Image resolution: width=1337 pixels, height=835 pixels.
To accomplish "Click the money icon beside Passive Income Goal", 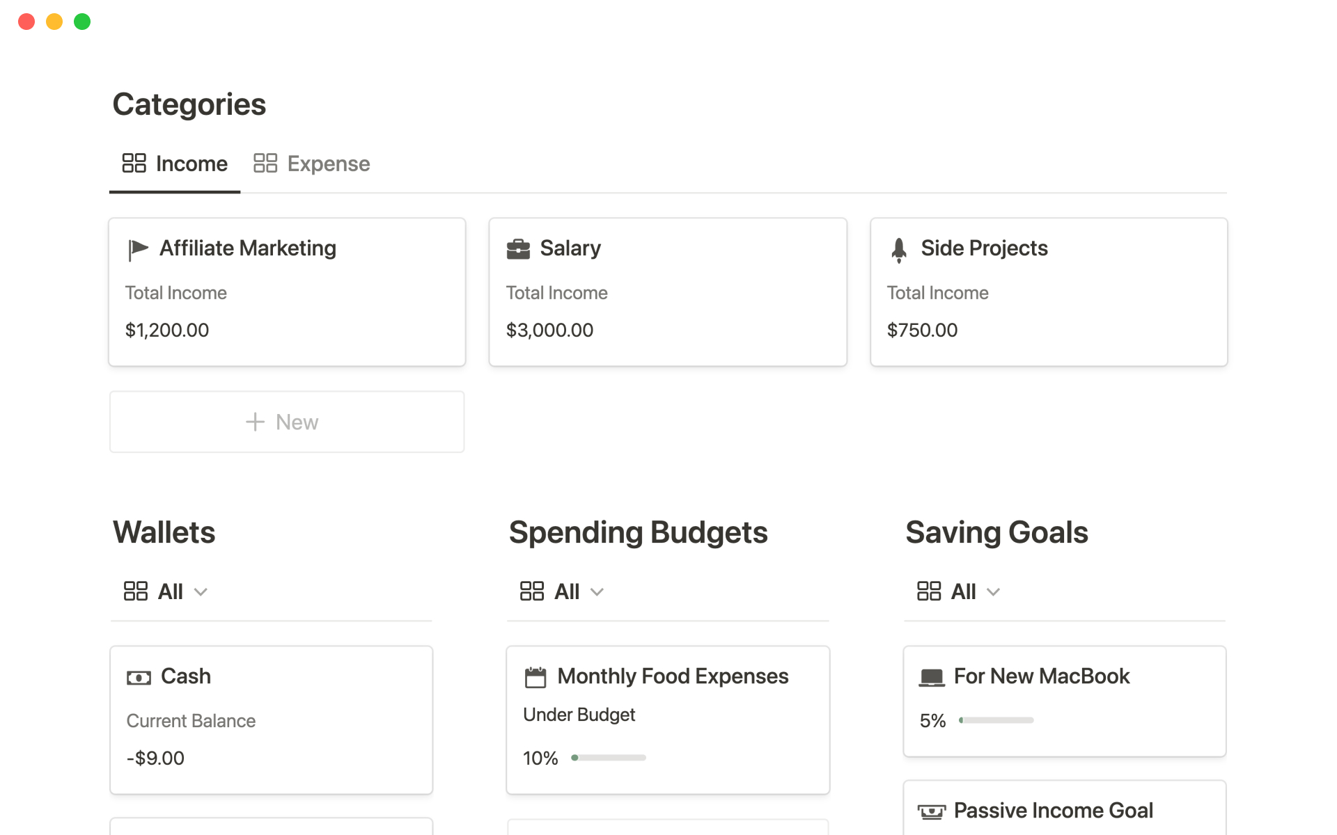I will [931, 811].
